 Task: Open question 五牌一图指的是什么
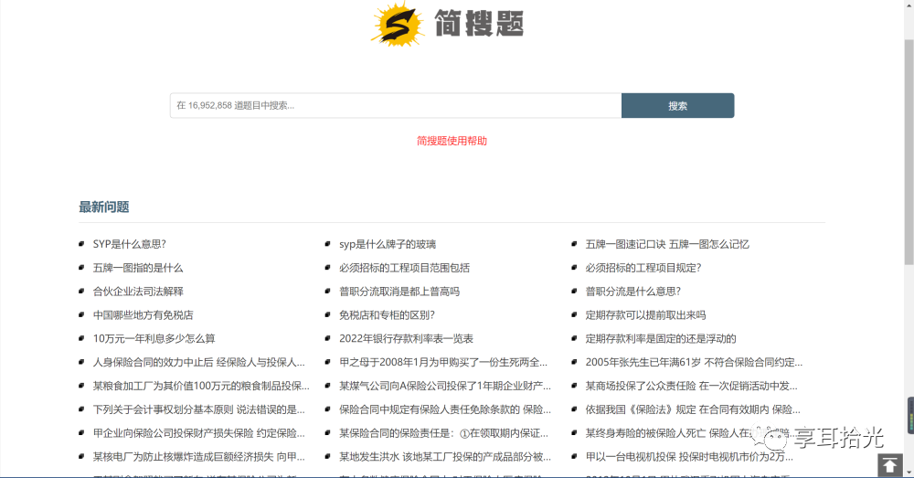click(x=138, y=268)
